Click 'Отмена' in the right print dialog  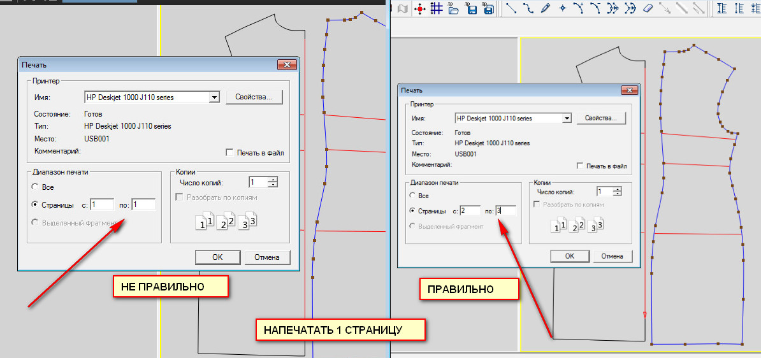point(612,256)
